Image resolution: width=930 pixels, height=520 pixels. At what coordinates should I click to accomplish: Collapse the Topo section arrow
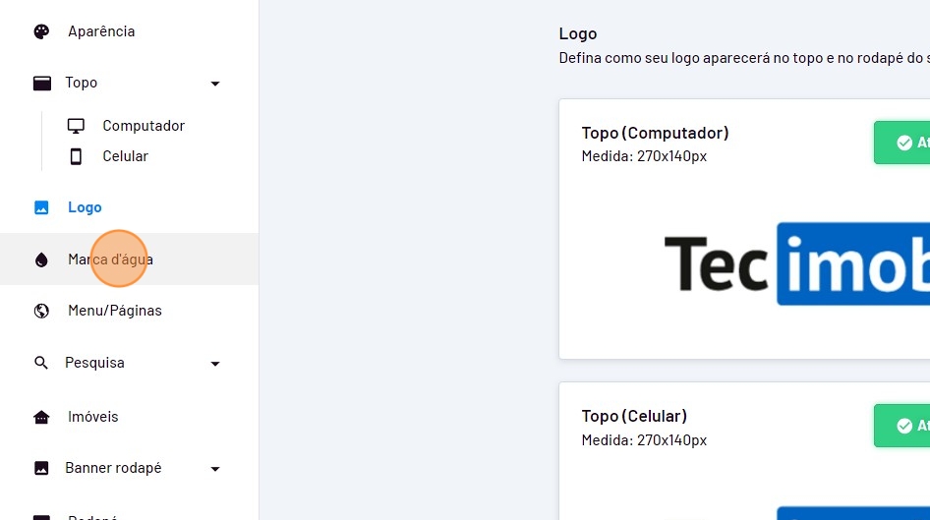coord(215,84)
